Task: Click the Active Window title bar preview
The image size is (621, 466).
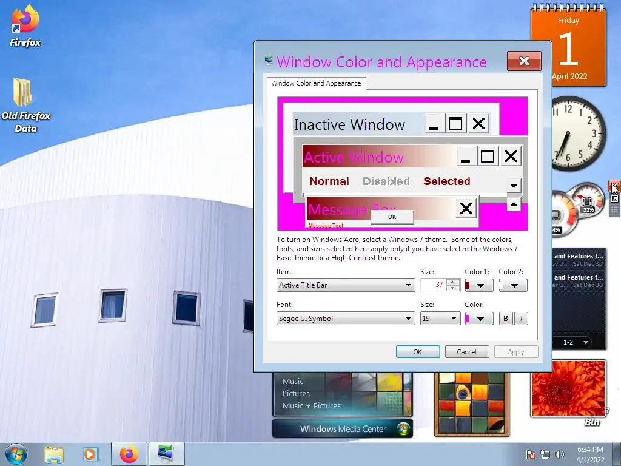Action: point(380,157)
